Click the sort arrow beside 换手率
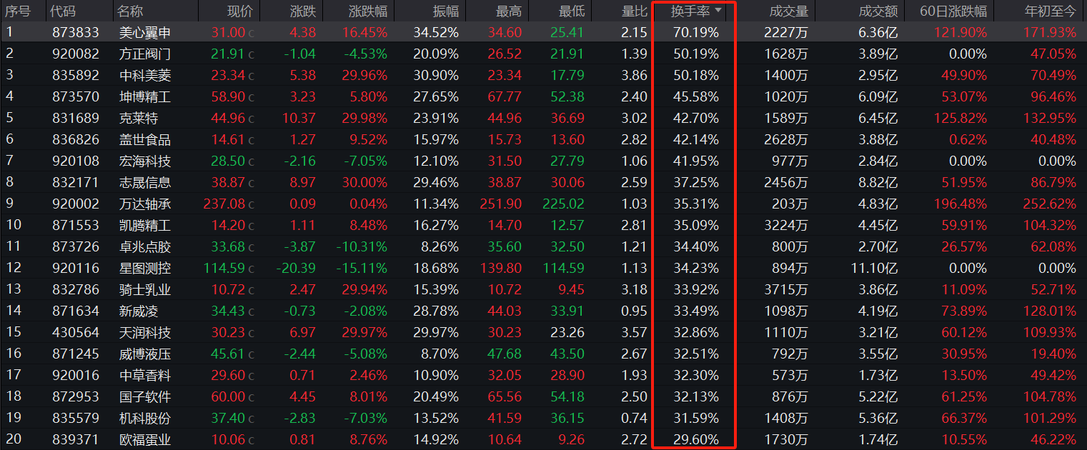Screen dimensions: 1087x450 [x=718, y=11]
